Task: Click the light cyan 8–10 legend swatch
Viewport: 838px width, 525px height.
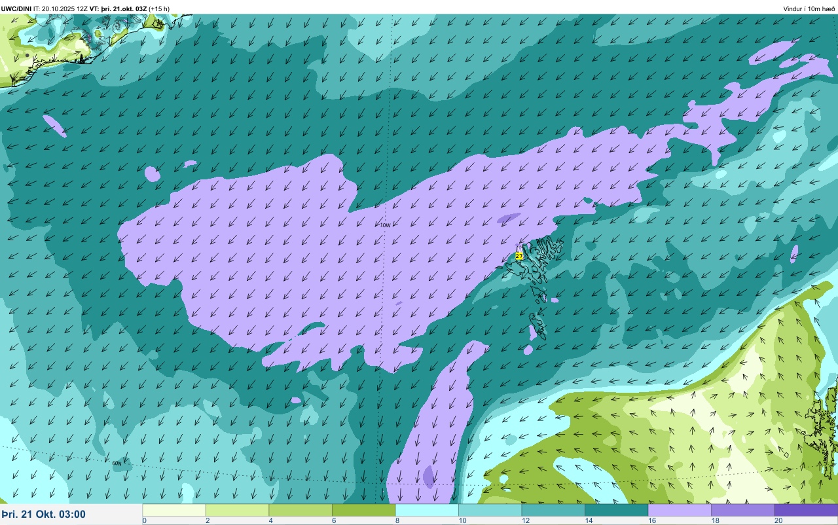Action: 427,510
